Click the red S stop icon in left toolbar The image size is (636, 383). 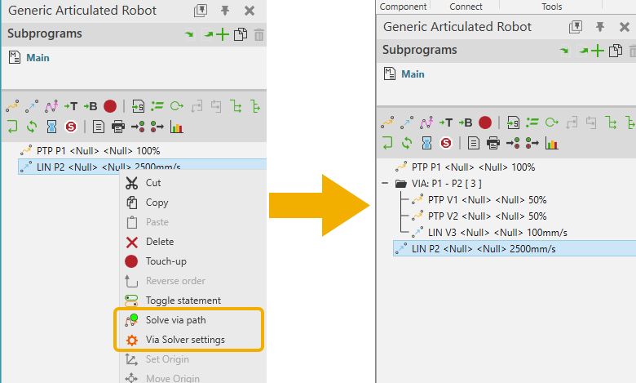tap(71, 127)
